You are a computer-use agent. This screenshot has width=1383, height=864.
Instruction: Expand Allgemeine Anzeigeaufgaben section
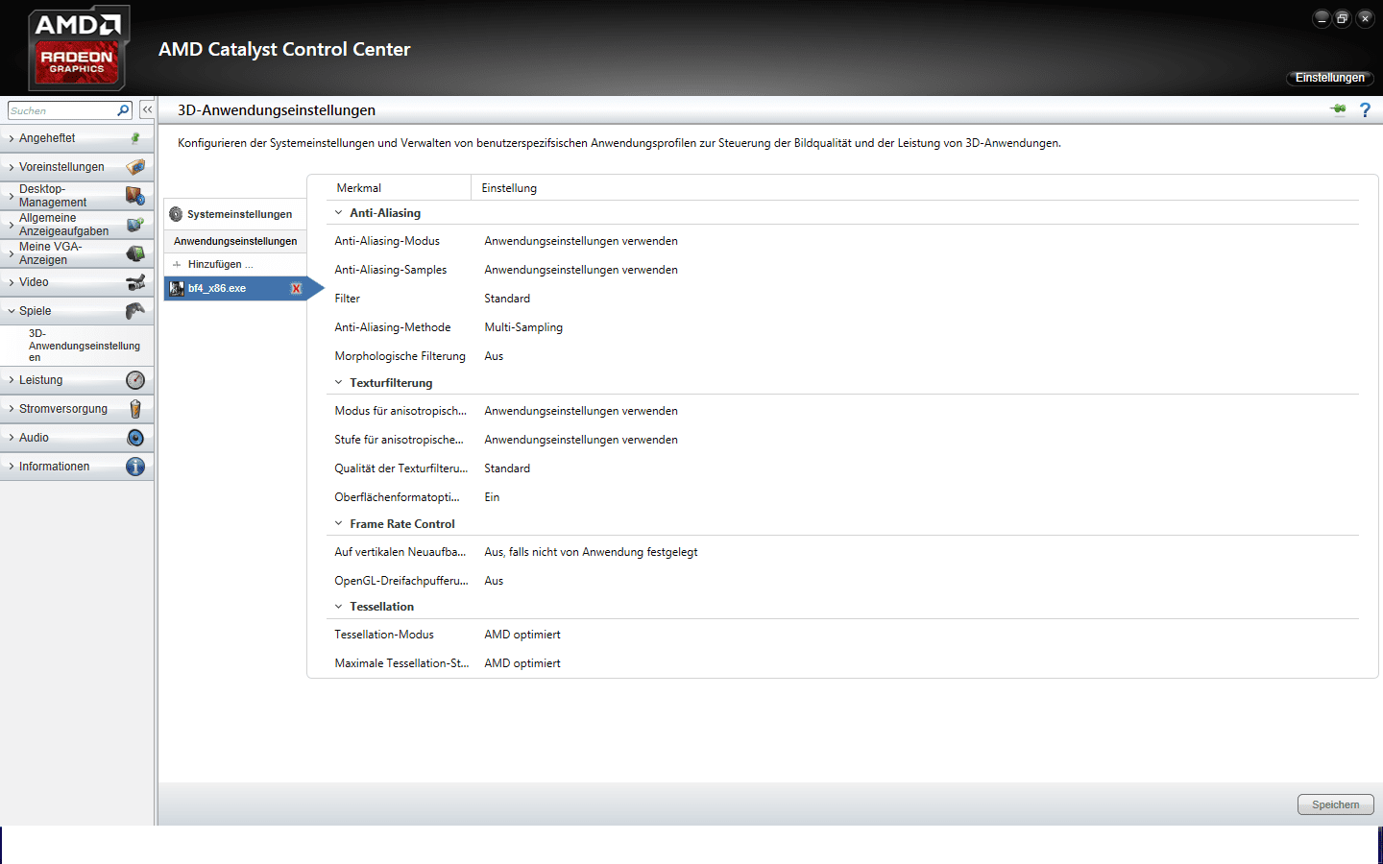coord(12,225)
